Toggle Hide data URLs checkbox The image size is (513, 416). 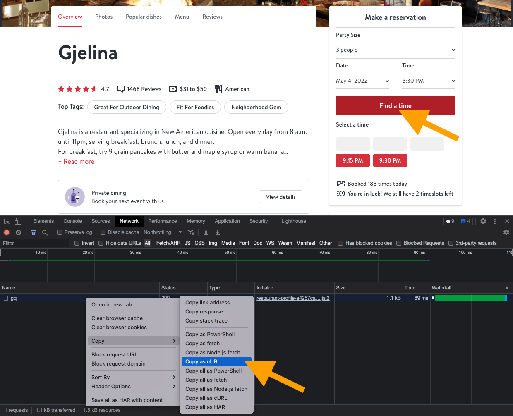pyautogui.click(x=101, y=243)
